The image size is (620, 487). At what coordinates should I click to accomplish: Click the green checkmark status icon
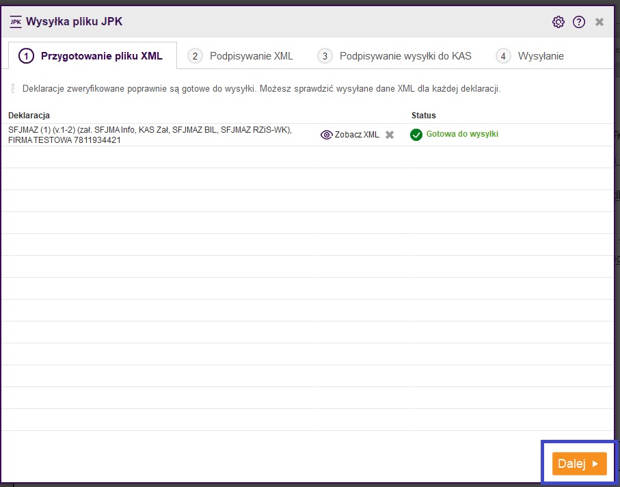pos(416,135)
